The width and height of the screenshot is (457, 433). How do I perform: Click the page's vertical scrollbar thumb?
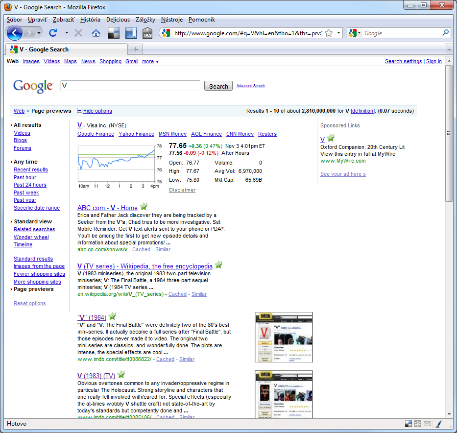pos(449,133)
